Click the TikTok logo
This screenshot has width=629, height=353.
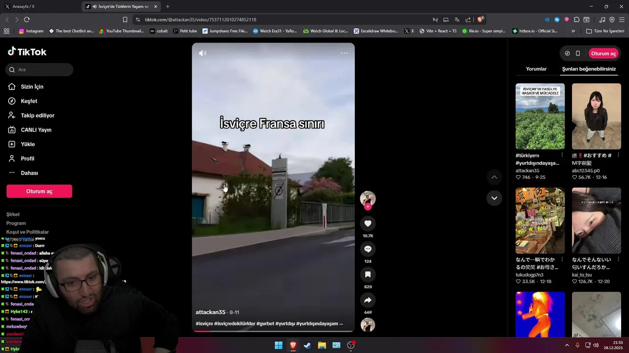pos(27,51)
